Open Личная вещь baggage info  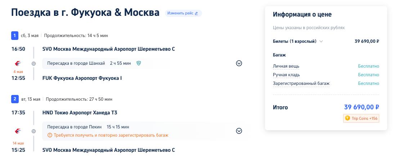286,66
